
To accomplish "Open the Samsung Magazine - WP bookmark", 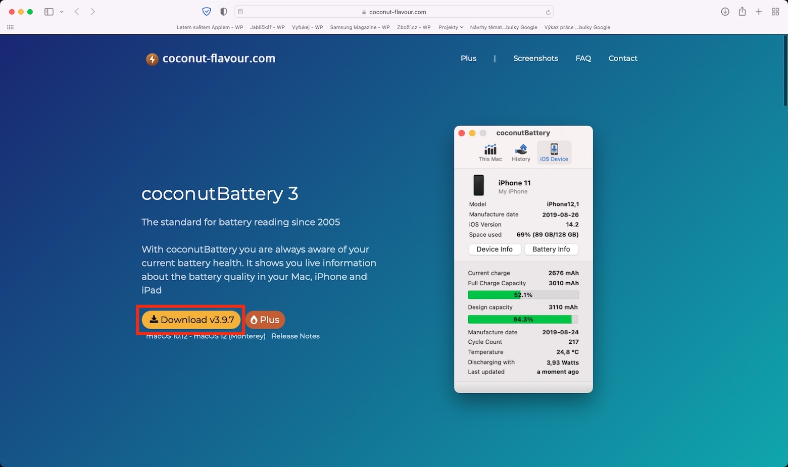I will pyautogui.click(x=360, y=27).
